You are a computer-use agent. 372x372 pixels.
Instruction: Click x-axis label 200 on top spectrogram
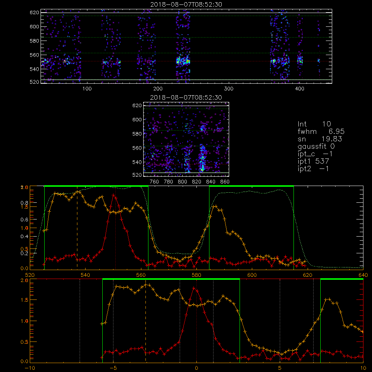pyautogui.click(x=158, y=89)
